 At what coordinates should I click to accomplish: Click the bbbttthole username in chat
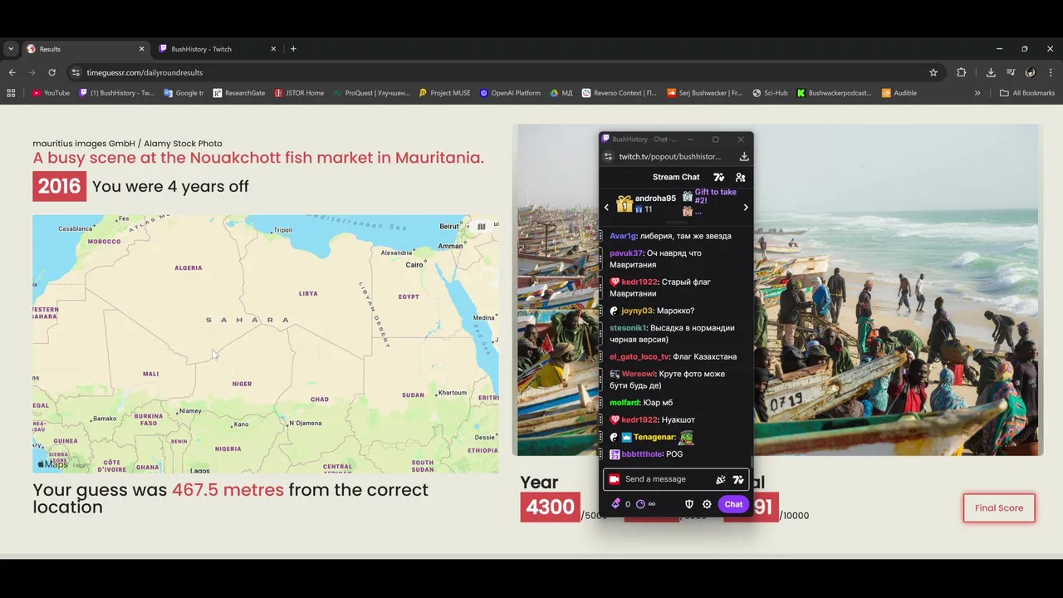[x=642, y=454]
